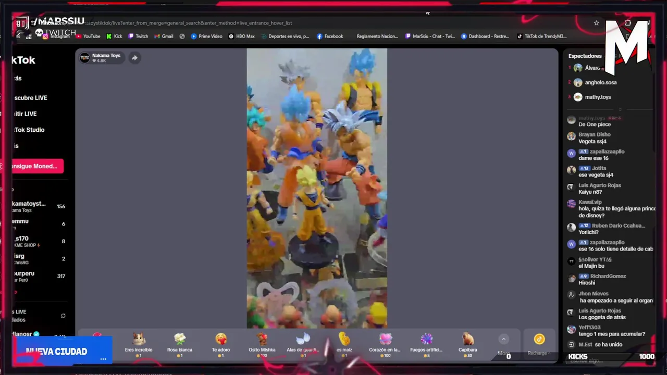The image size is (667, 375).
Task: Open the Kick bookmark
Action: [114, 36]
